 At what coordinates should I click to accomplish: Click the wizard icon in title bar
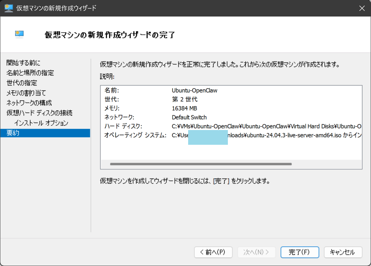[9, 8]
